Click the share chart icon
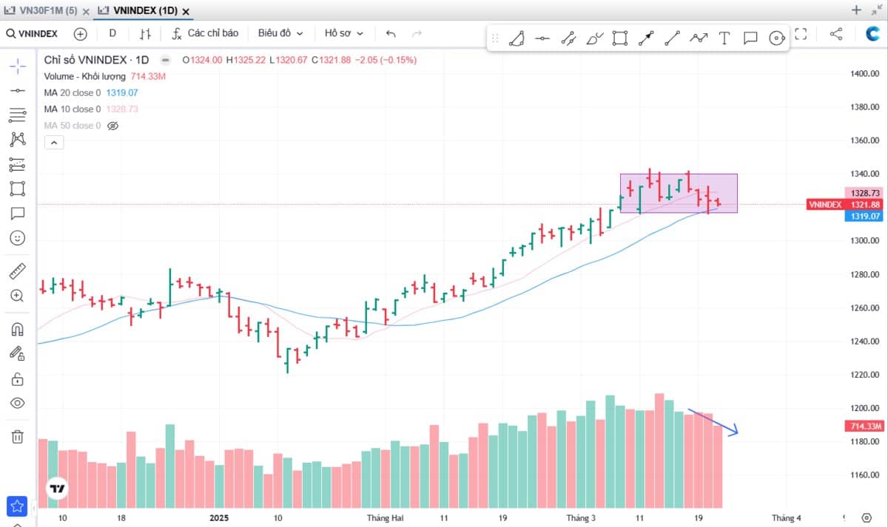 point(836,33)
